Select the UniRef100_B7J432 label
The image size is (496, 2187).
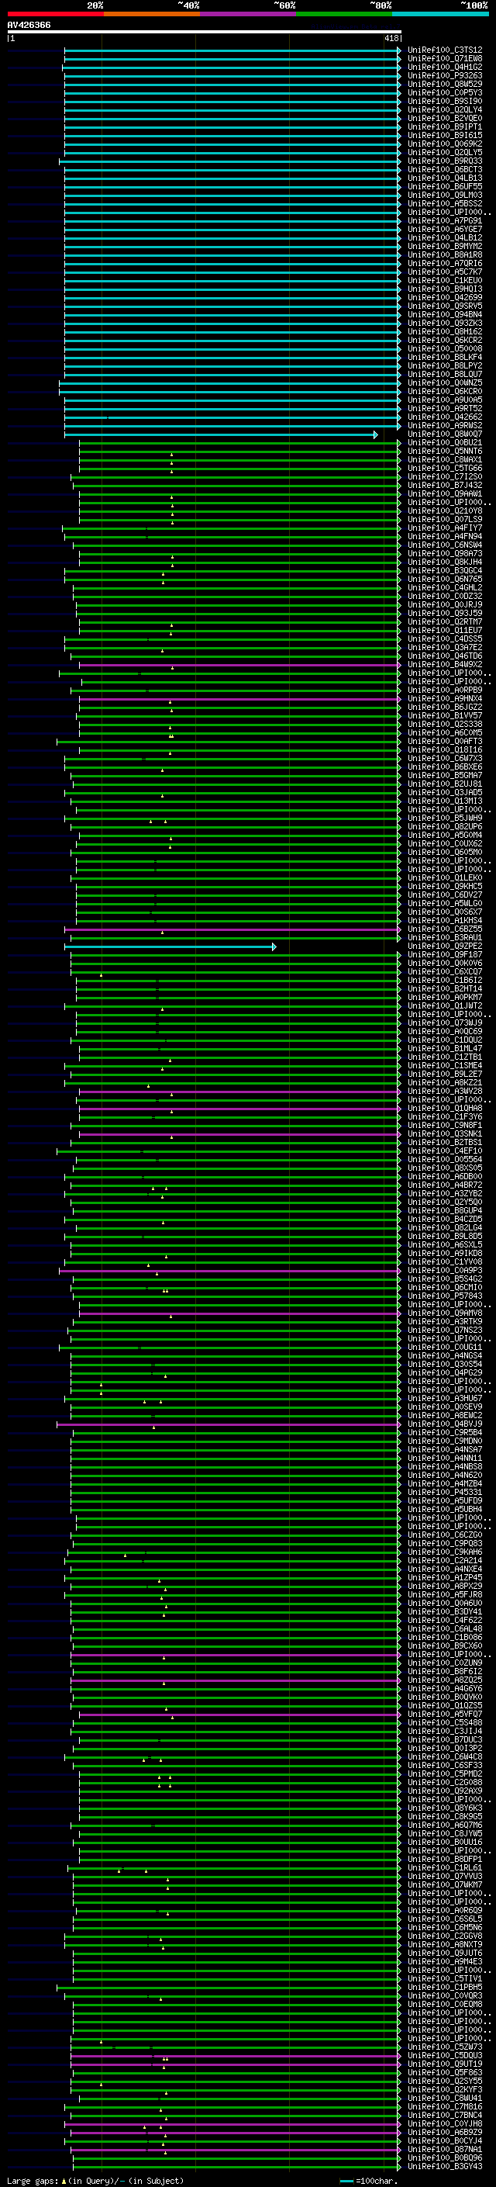(x=444, y=486)
